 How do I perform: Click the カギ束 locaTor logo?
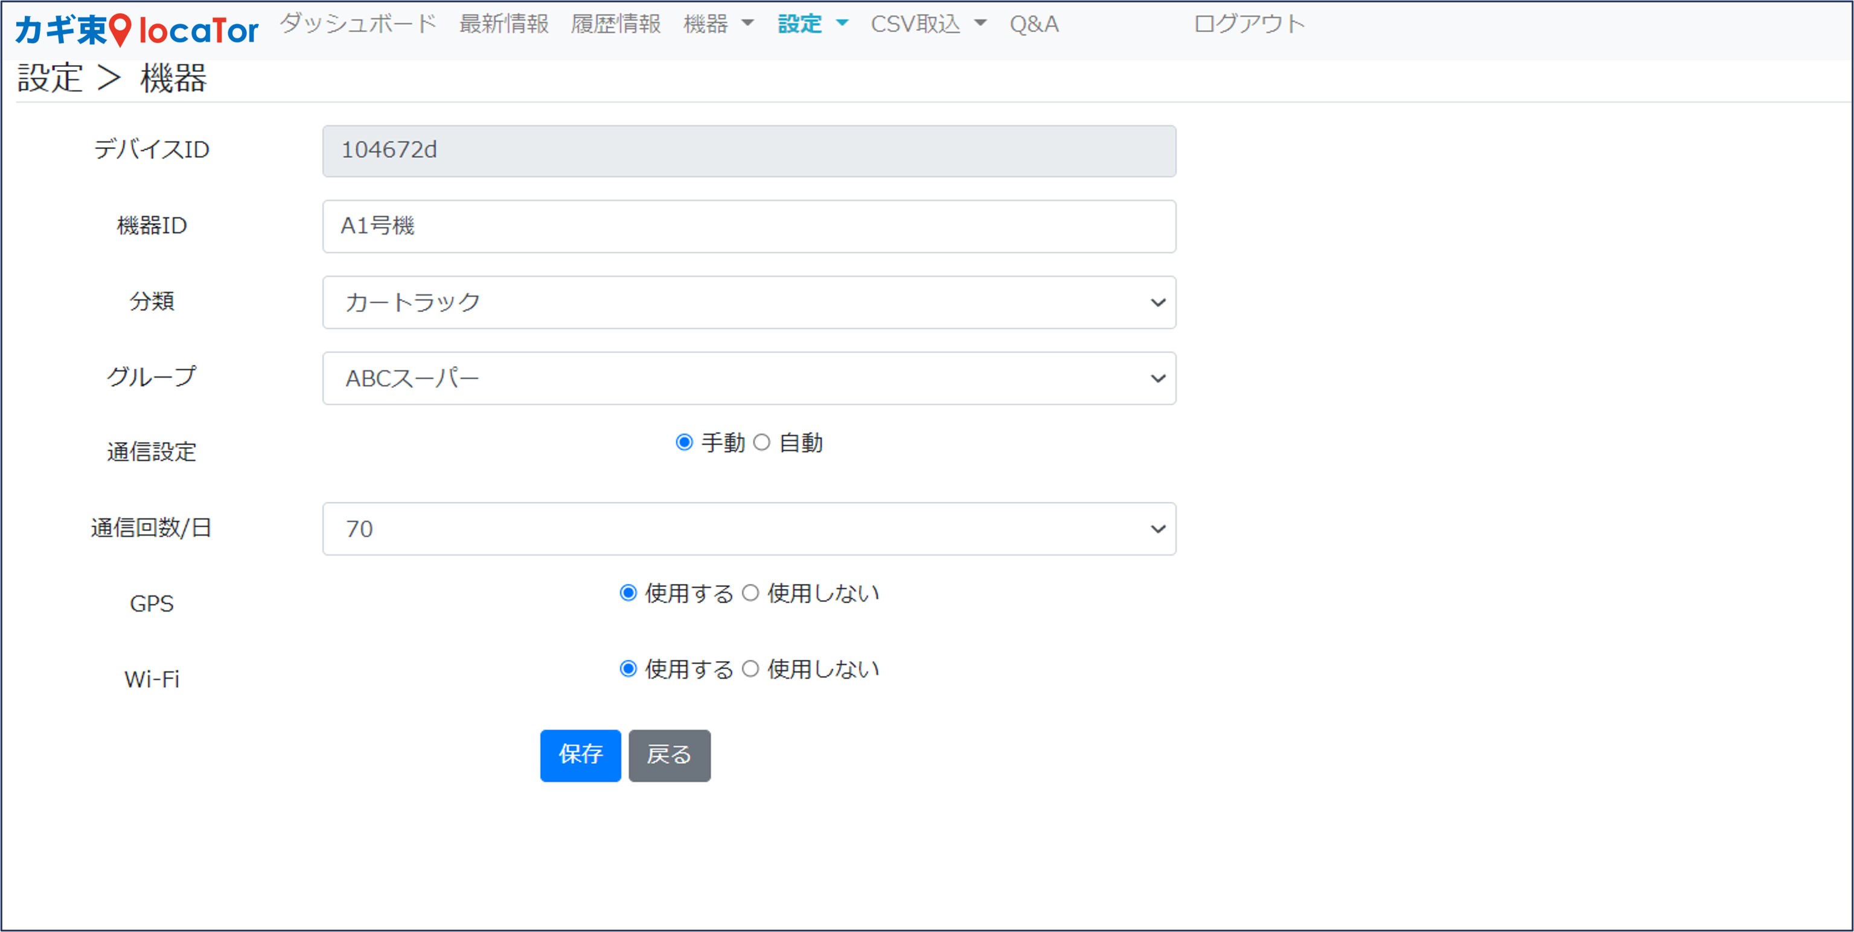pyautogui.click(x=136, y=30)
